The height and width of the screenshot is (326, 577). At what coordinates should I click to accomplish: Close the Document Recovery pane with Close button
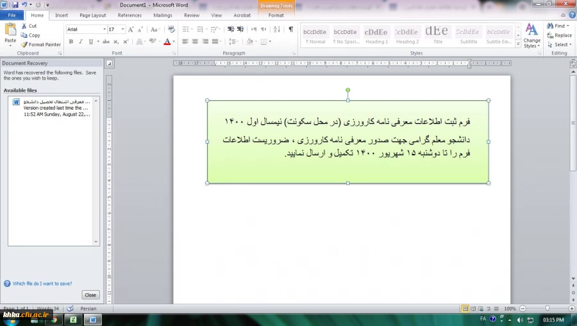pyautogui.click(x=90, y=295)
